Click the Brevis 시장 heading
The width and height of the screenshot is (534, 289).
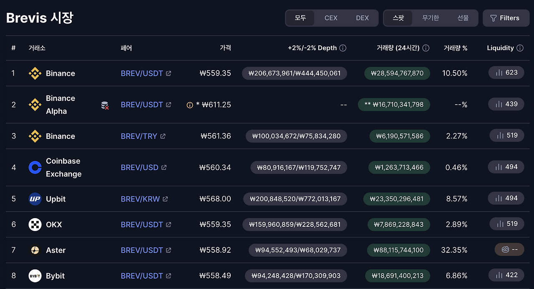[40, 18]
